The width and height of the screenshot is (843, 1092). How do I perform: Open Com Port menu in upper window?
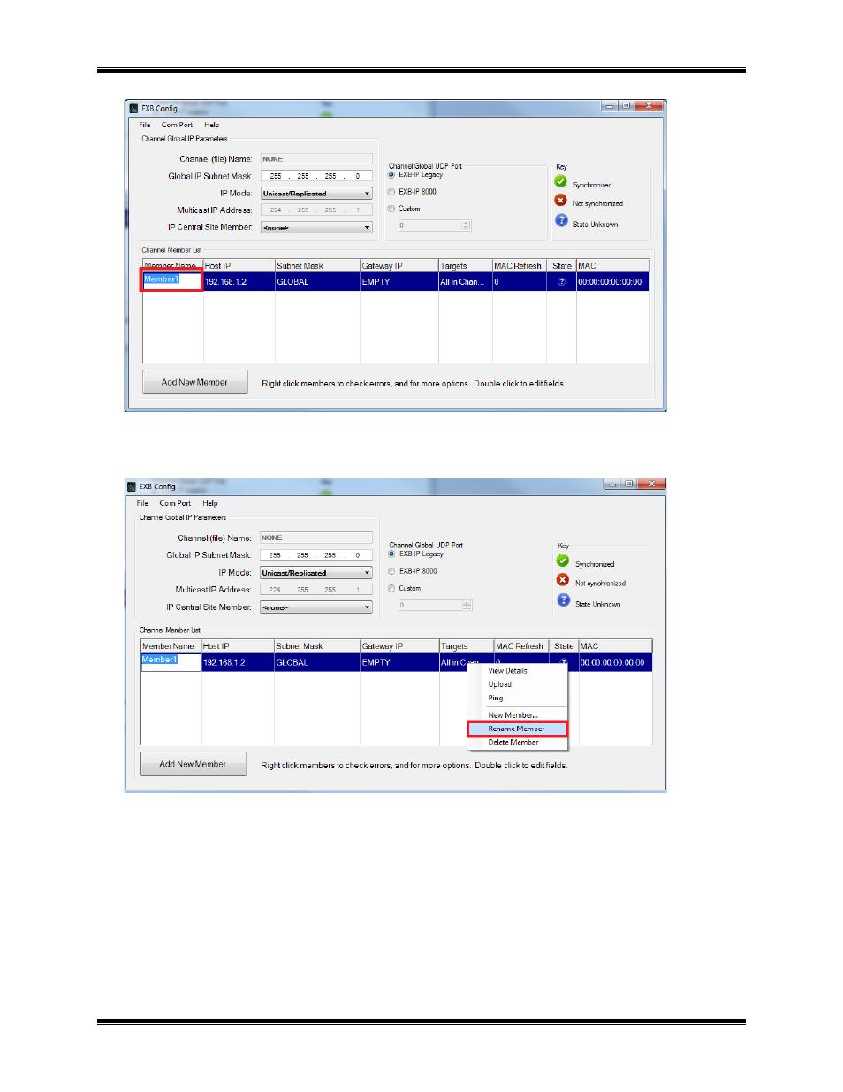177,126
